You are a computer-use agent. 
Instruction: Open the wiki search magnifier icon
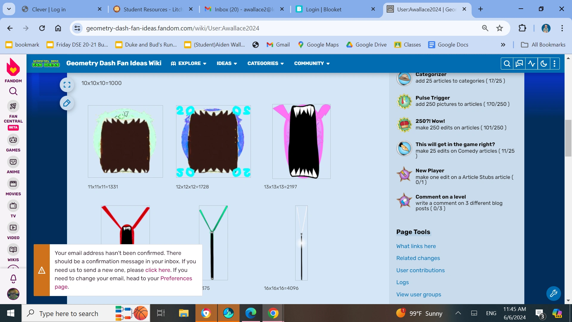(x=507, y=64)
